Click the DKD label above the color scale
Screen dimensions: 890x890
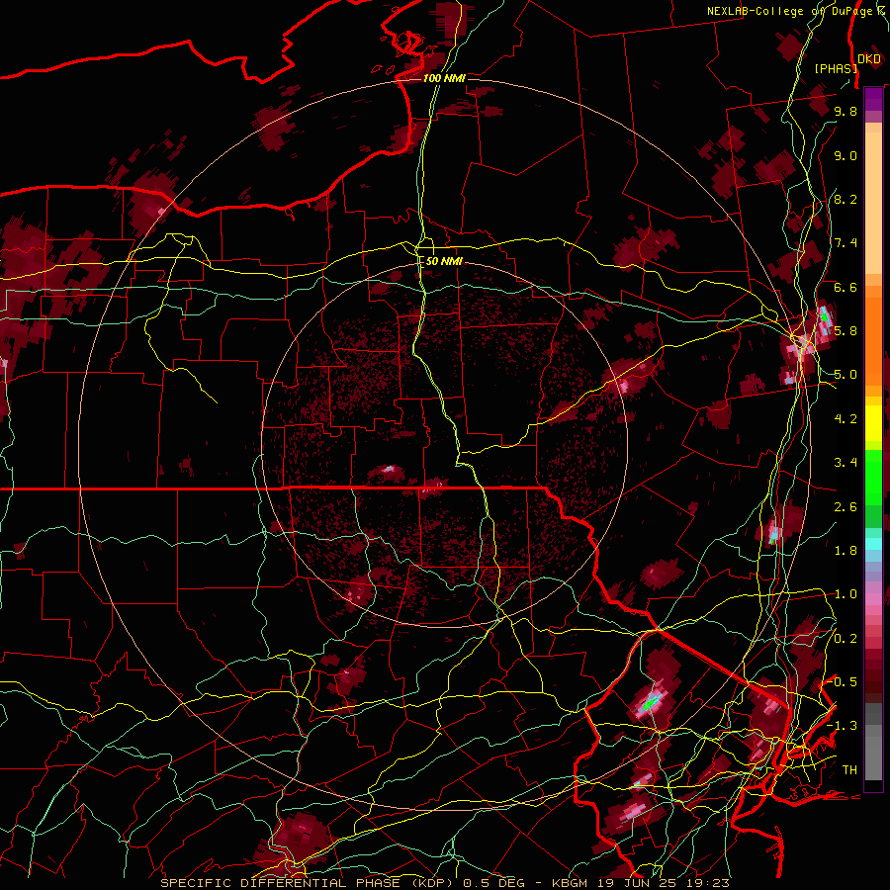pos(869,59)
